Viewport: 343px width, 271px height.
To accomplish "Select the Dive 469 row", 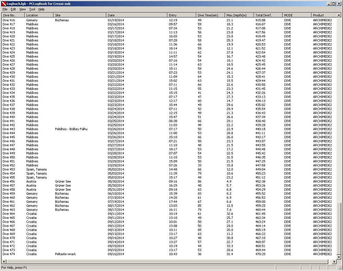I will click(169, 234).
